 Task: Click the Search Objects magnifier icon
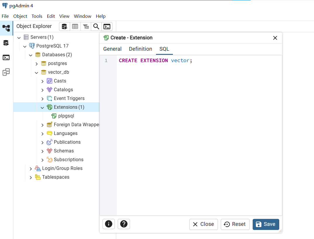pos(96,27)
